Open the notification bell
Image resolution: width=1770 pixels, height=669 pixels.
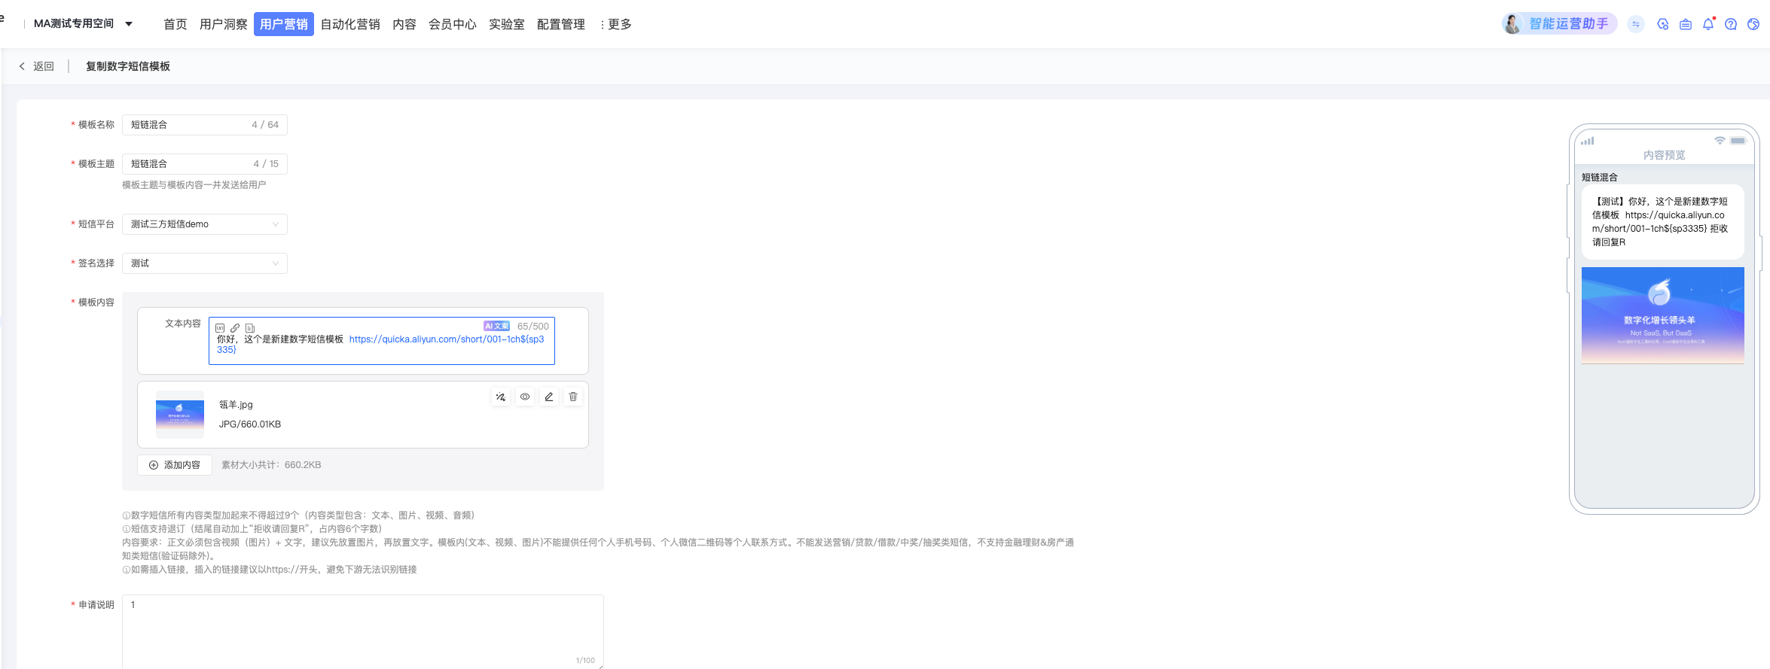pyautogui.click(x=1708, y=24)
